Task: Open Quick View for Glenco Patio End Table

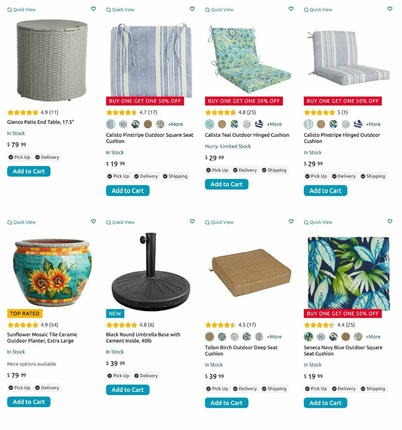Action: coord(21,10)
